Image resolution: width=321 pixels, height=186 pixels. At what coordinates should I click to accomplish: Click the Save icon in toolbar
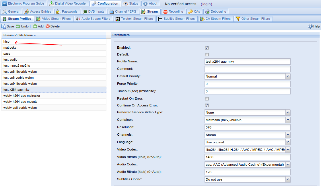[x=4, y=26]
